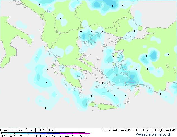Click the 'Sa 23-05-2026' date label

[x=118, y=130]
